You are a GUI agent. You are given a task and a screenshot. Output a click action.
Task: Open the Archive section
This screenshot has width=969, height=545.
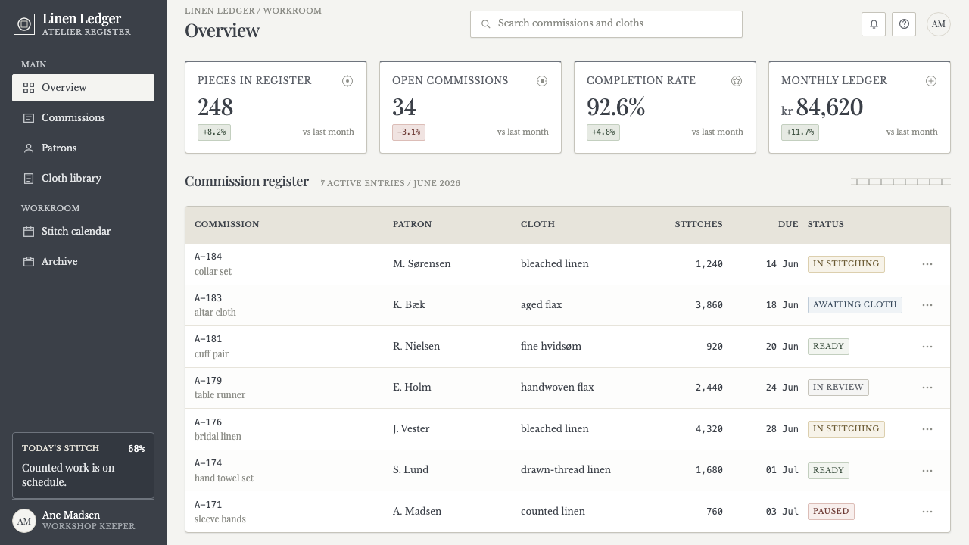(x=83, y=262)
